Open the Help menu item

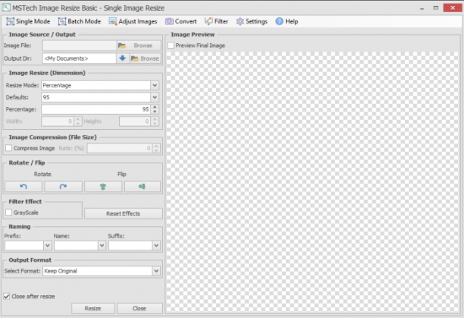click(x=287, y=21)
